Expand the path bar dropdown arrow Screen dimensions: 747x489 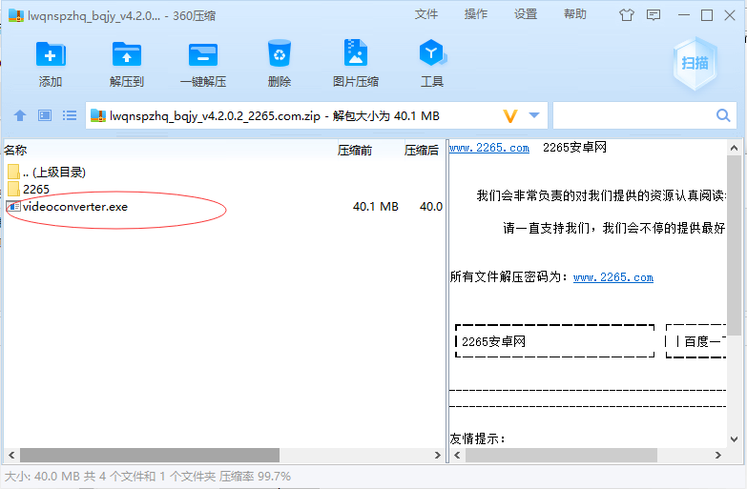534,115
